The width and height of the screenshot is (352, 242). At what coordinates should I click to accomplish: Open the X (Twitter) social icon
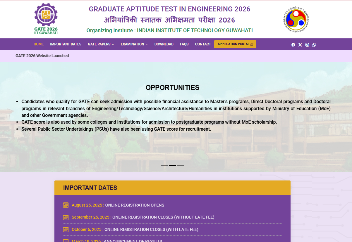point(300,45)
